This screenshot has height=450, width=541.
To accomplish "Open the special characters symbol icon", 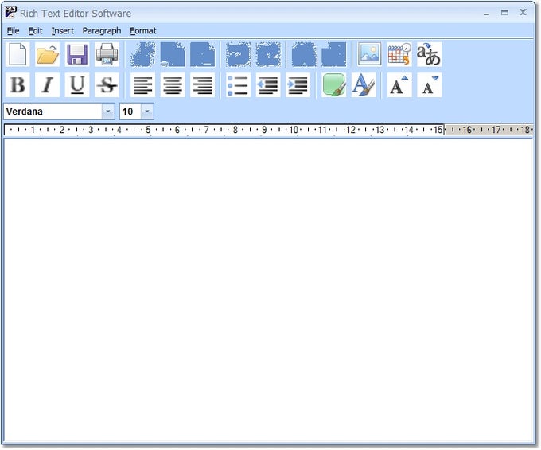I will pos(429,54).
